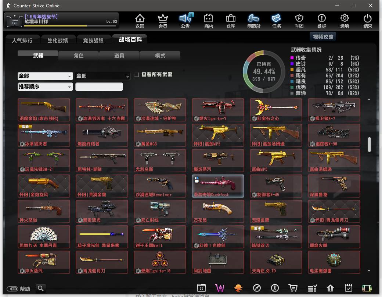Select the 道具 sub-tab
The image size is (382, 297).
coord(119,56)
